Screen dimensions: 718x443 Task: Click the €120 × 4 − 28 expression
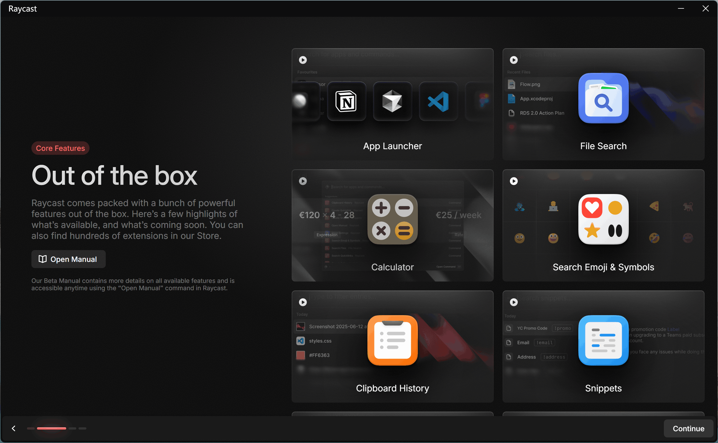click(x=326, y=215)
